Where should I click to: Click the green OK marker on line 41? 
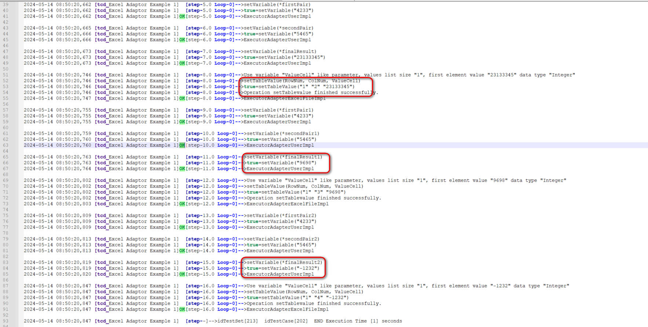[182, 16]
